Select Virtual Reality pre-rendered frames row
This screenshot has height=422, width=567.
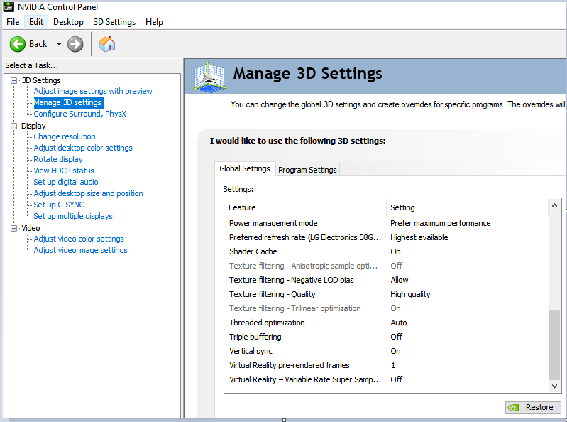(386, 366)
